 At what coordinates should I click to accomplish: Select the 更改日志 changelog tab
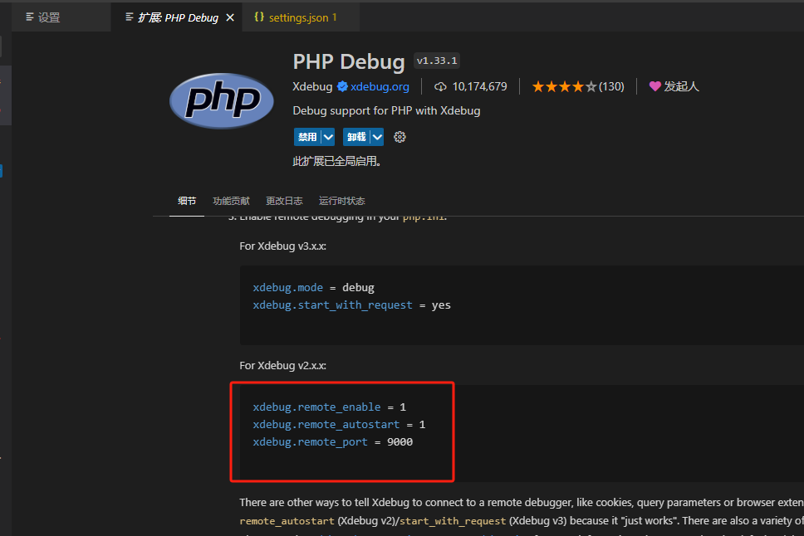click(284, 201)
